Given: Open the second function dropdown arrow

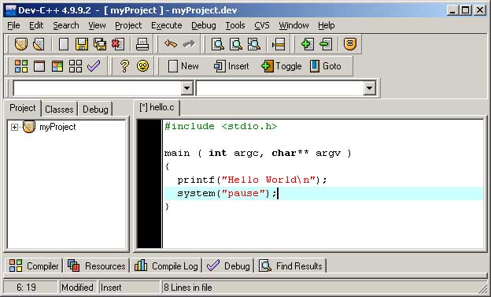Looking at the screenshot, I should pos(370,87).
